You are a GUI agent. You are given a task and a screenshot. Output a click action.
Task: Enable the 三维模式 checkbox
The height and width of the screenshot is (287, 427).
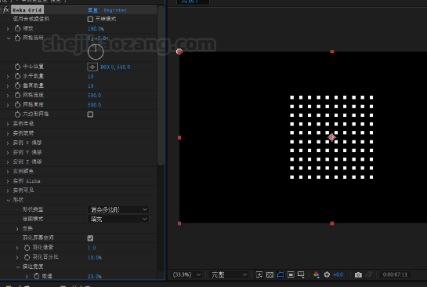coord(90,19)
